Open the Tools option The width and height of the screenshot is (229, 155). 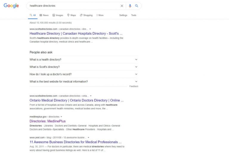click(x=134, y=15)
